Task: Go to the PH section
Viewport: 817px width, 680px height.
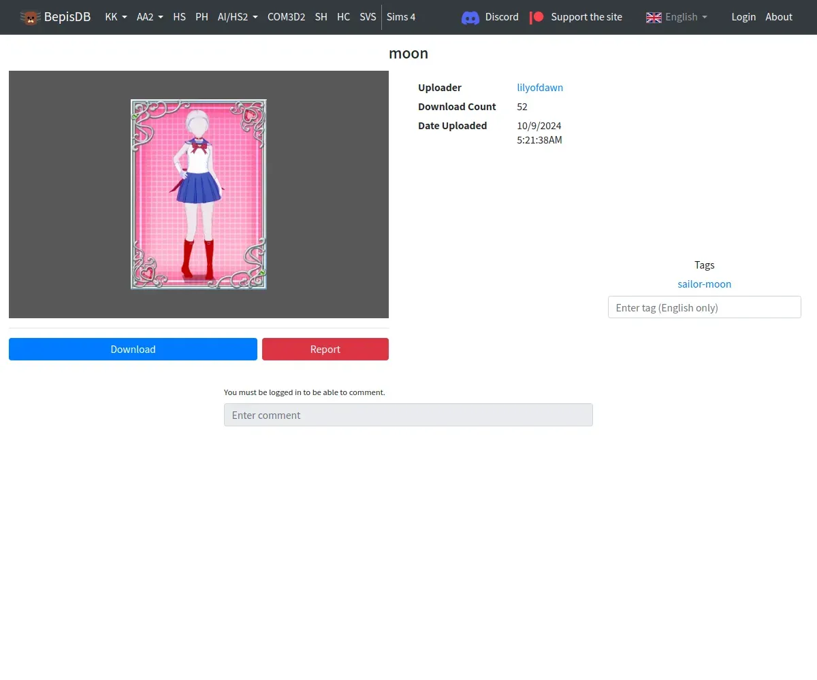Action: point(202,17)
